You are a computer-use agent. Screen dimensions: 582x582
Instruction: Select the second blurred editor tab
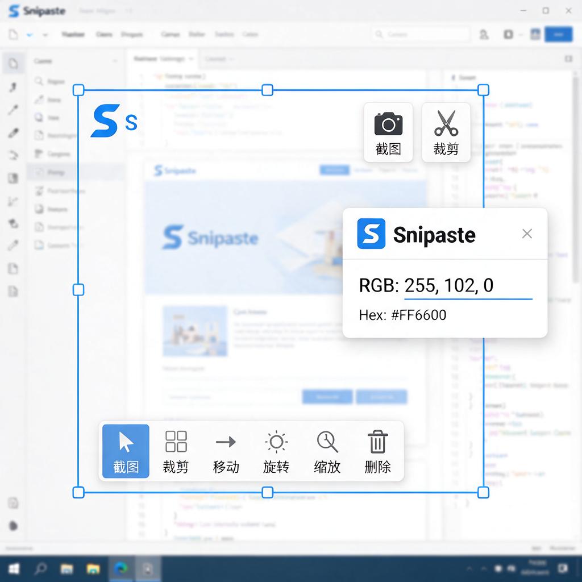point(219,59)
